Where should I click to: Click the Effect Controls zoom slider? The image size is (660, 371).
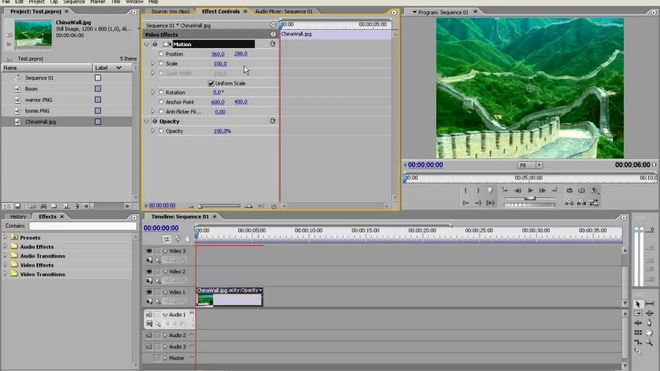[x=220, y=206]
